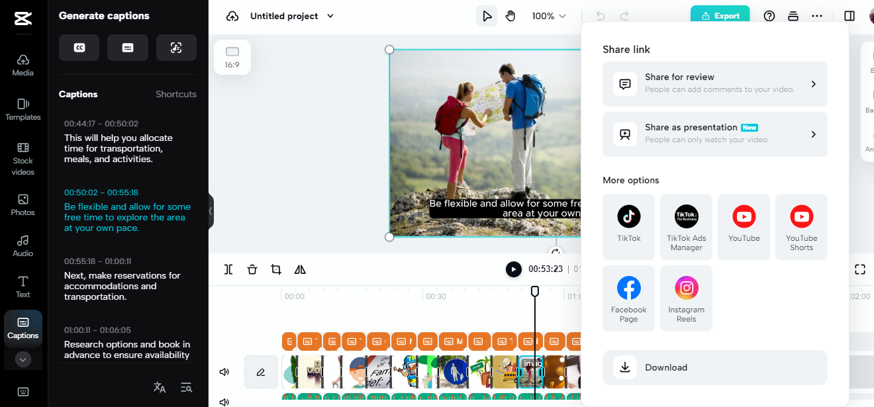
Task: Open the Audio panel
Action: 23,246
